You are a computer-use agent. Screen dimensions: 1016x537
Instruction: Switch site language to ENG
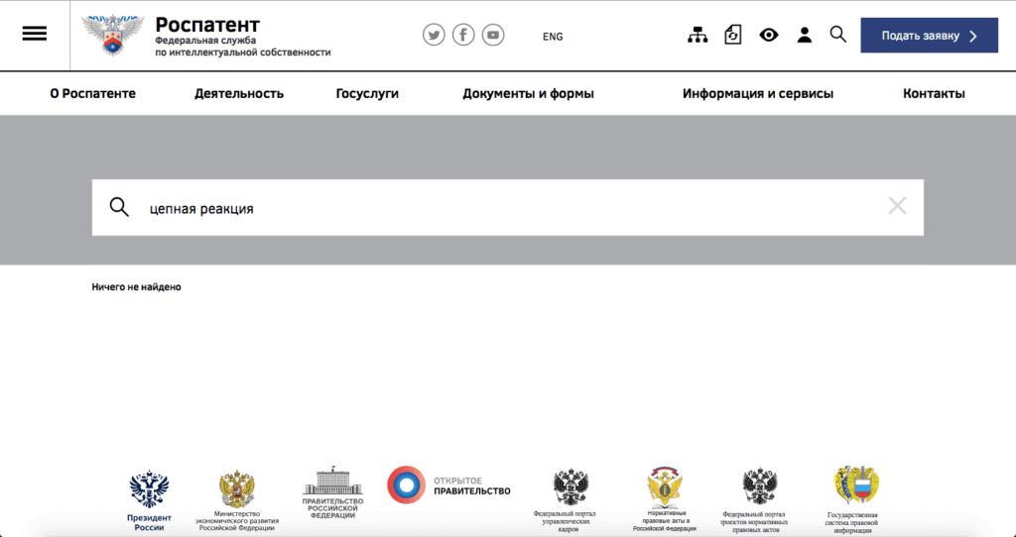point(553,37)
